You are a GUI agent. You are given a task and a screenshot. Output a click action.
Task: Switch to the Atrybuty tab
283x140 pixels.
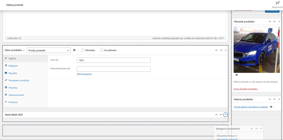13,88
